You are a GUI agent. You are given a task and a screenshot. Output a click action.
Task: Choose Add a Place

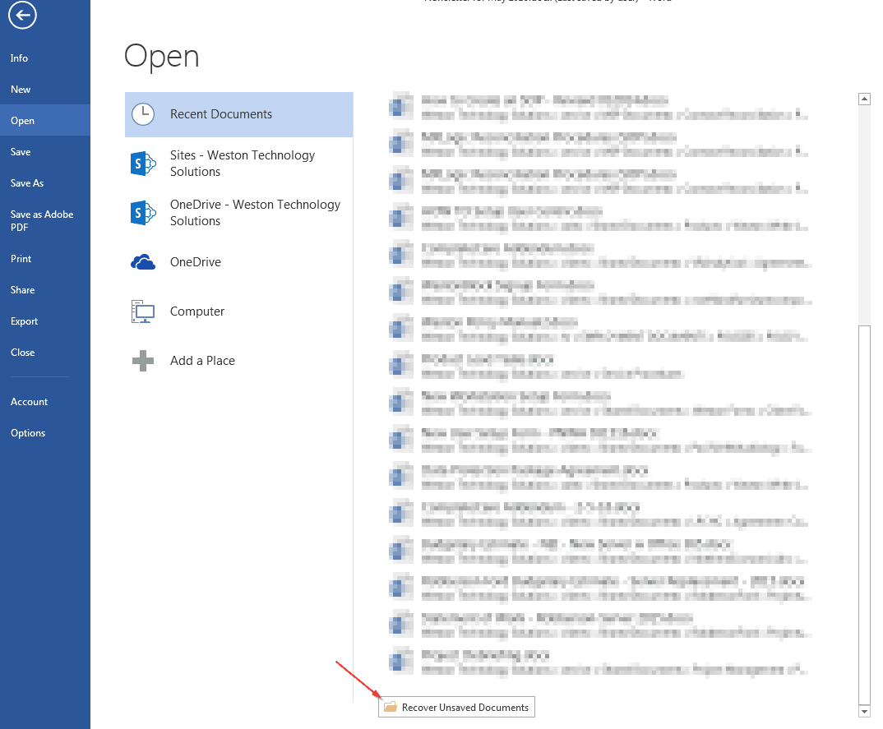click(238, 360)
